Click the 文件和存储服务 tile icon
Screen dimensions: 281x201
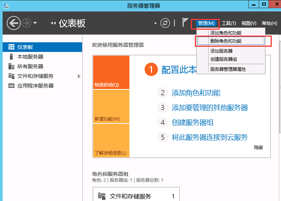(101, 196)
